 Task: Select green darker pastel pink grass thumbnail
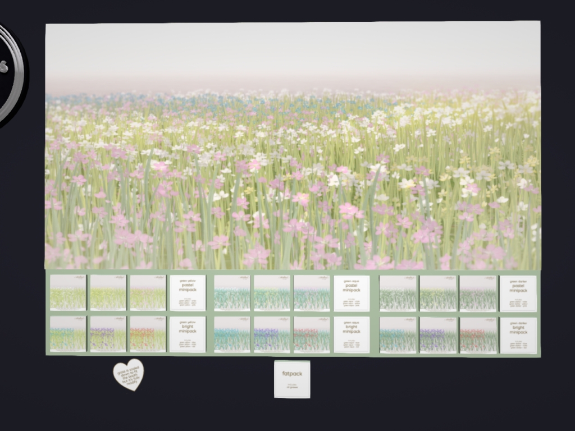478,293
